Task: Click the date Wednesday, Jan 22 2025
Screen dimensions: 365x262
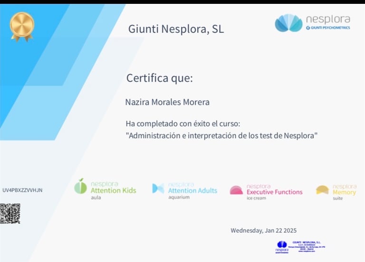Action: pyautogui.click(x=263, y=231)
